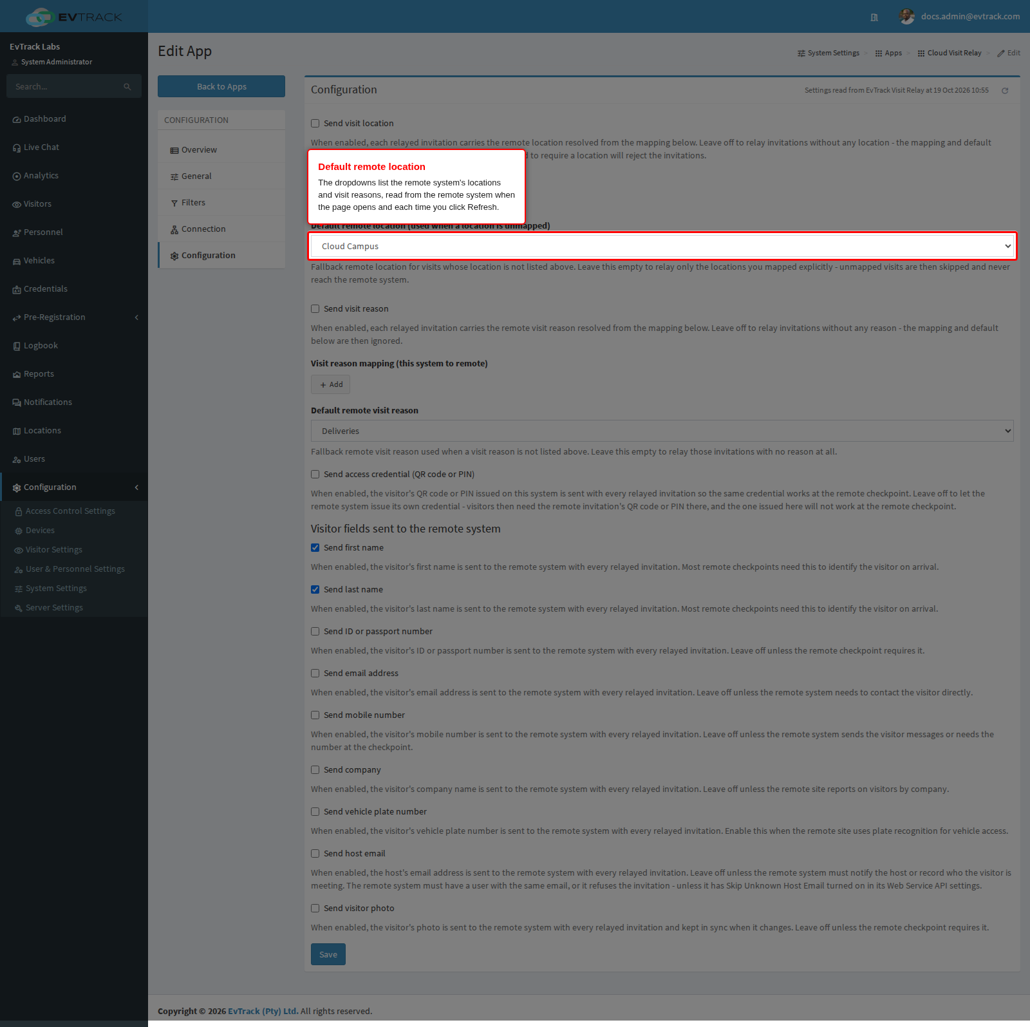1030x1027 pixels.
Task: Click the Reports icon in sidebar
Action: point(17,375)
